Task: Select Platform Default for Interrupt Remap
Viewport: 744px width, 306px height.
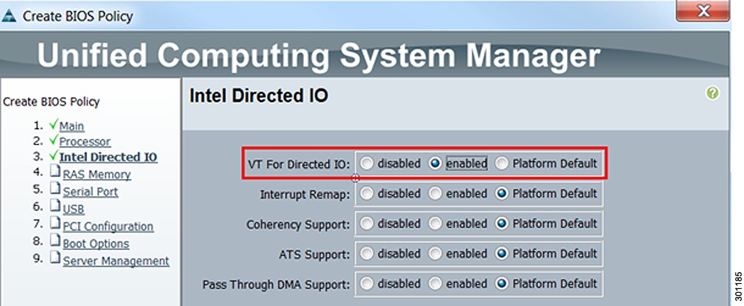Action: (502, 193)
